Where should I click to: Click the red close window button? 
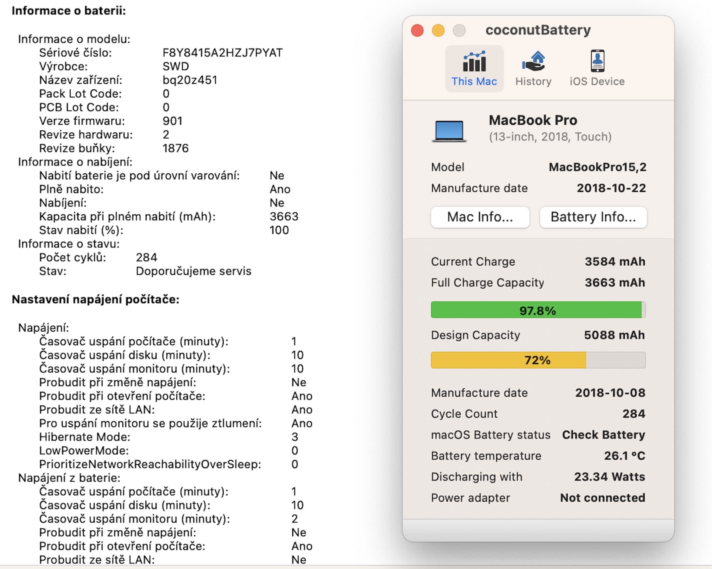point(417,30)
